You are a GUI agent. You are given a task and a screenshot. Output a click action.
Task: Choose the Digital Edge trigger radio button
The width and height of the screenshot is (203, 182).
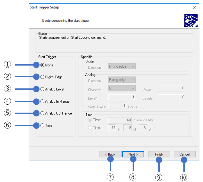pyautogui.click(x=42, y=77)
